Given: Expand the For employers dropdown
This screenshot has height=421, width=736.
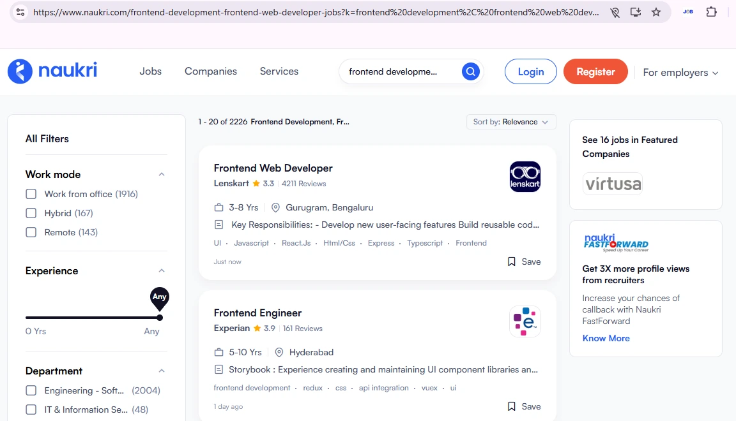Looking at the screenshot, I should click(680, 73).
